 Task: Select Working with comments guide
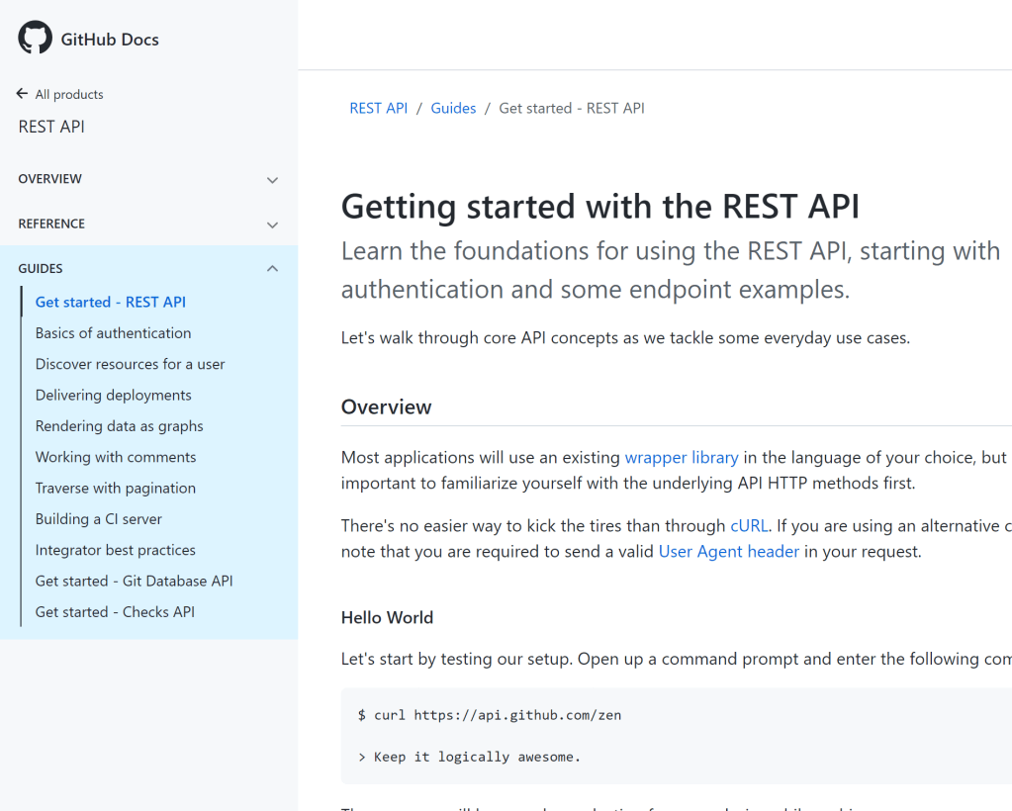click(x=116, y=457)
